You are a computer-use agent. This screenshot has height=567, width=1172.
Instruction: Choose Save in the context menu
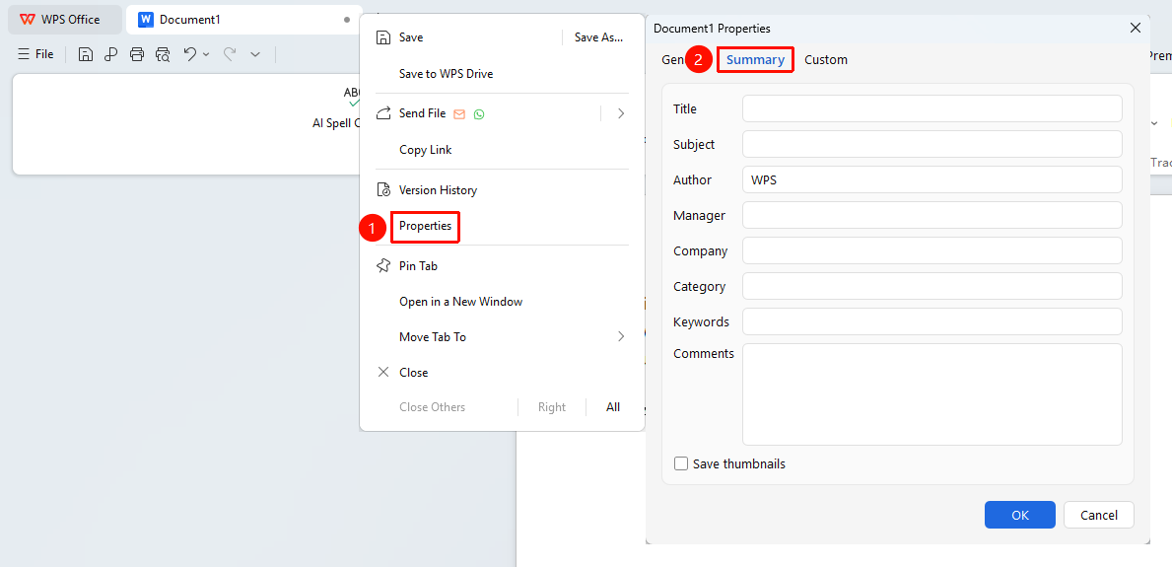[411, 37]
